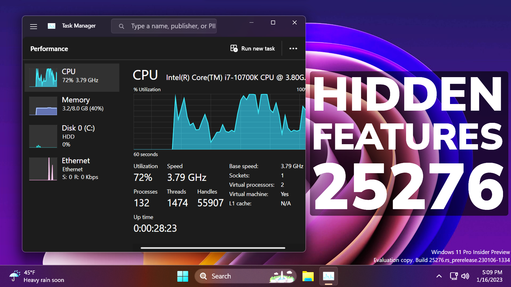Select the Performance tab heading

(49, 49)
